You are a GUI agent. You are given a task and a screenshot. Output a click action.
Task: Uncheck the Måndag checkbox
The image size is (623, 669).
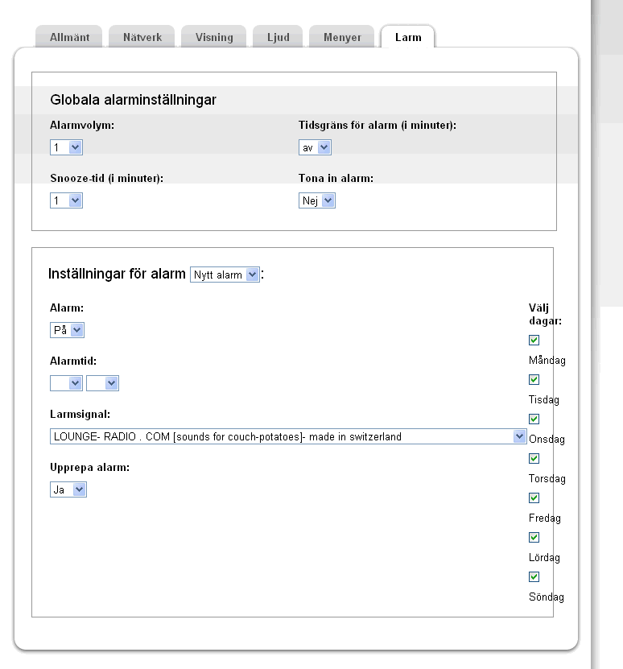[534, 341]
